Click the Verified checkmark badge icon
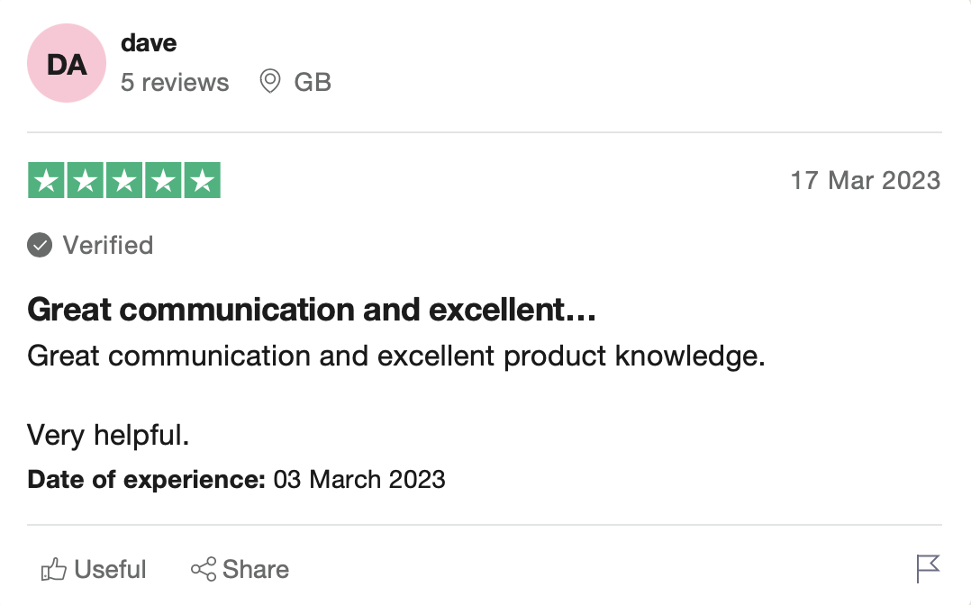This screenshot has width=971, height=605. [40, 245]
